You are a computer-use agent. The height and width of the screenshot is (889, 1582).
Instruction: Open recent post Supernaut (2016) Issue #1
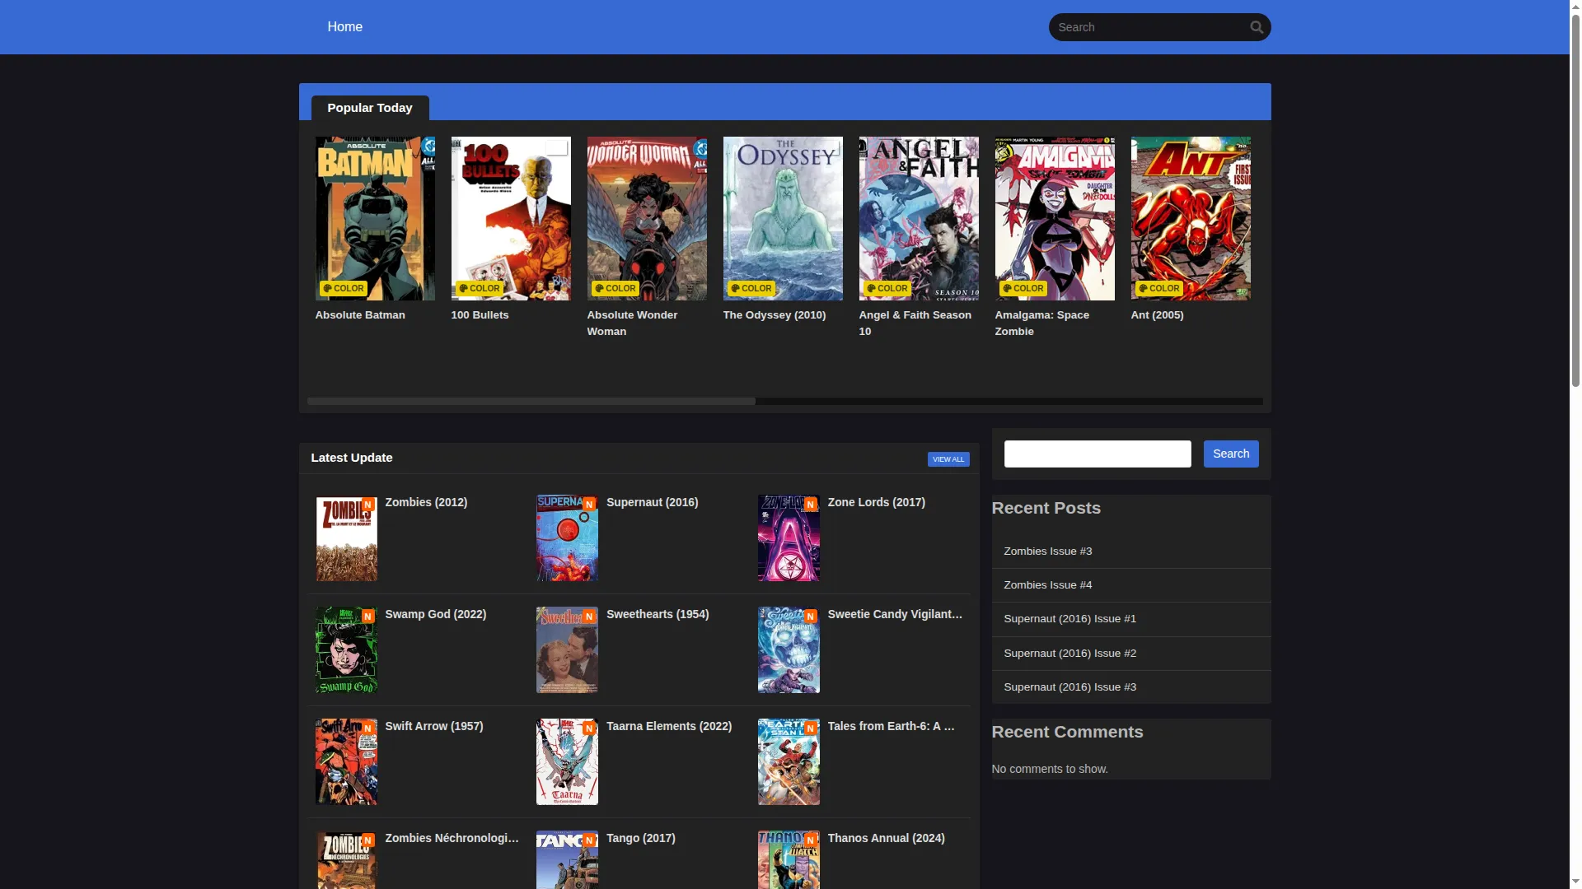[x=1069, y=619]
